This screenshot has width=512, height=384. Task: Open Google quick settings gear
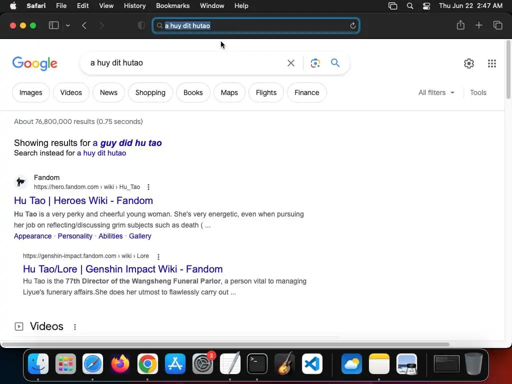coord(468,63)
